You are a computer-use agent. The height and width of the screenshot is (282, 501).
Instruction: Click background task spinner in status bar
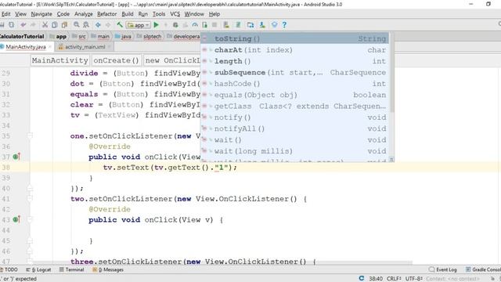point(362,279)
